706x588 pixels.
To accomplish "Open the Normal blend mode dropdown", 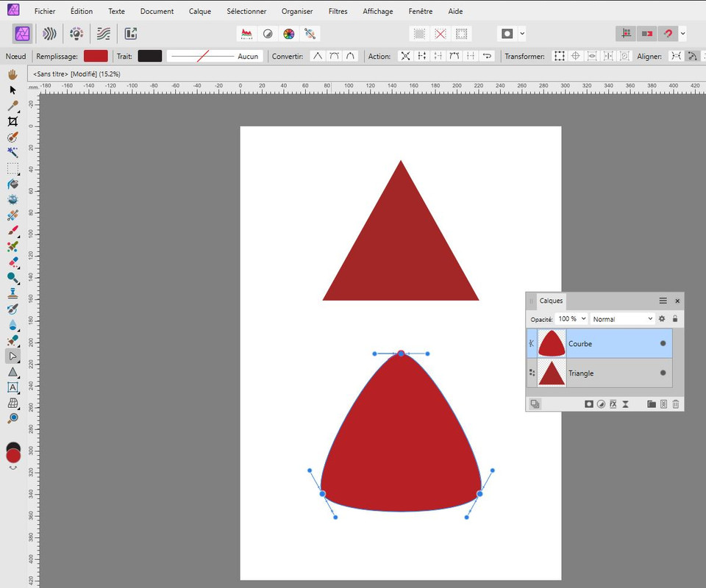I will click(622, 318).
